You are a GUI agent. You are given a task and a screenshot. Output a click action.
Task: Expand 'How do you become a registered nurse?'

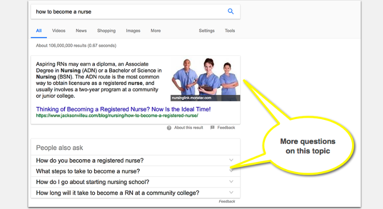(x=136, y=160)
